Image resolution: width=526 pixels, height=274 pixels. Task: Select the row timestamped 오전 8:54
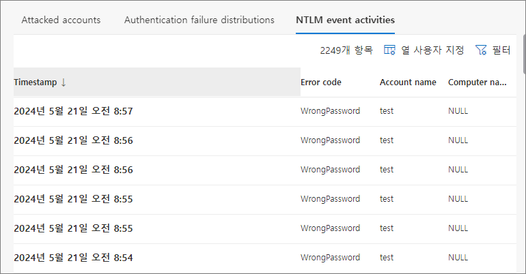[x=265, y=258]
